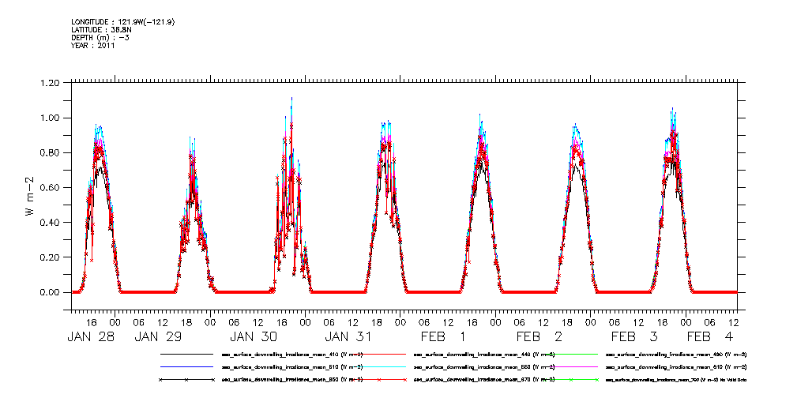Click legend label sea_surface_downwelling_irradiance_mean_670
This screenshot has height=398, width=797.
(x=484, y=380)
